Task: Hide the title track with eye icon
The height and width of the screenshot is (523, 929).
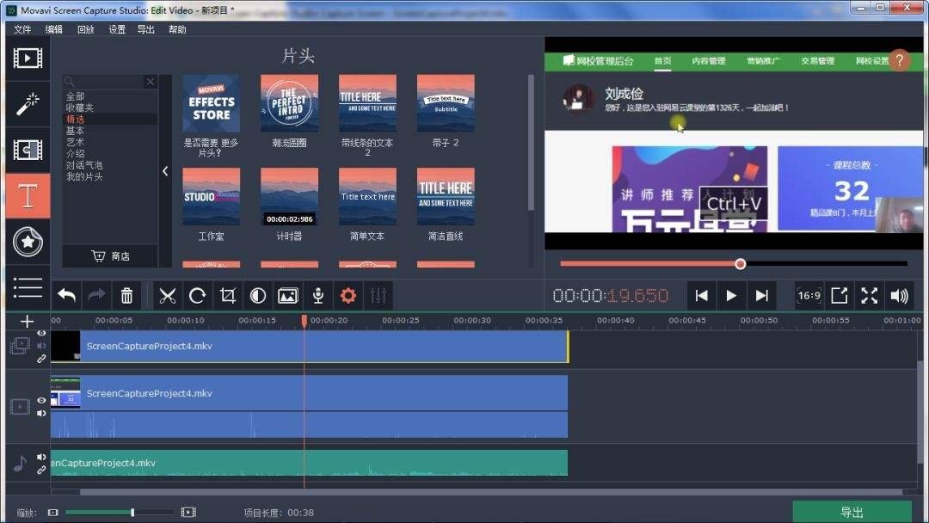Action: point(41,334)
